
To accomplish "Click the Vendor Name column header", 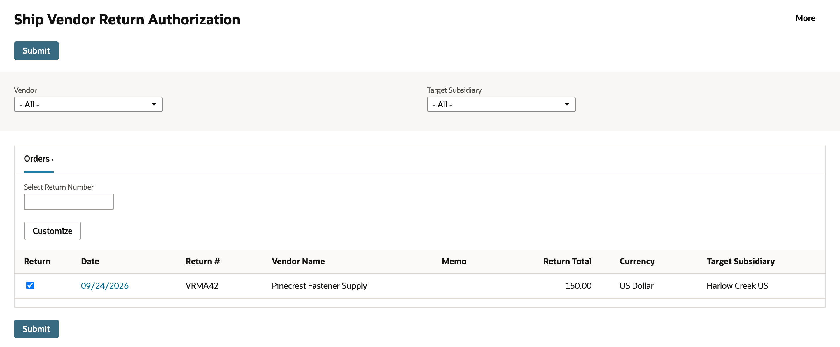I will tap(298, 261).
